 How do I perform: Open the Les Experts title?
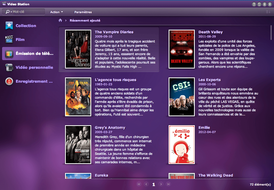pos(209,80)
